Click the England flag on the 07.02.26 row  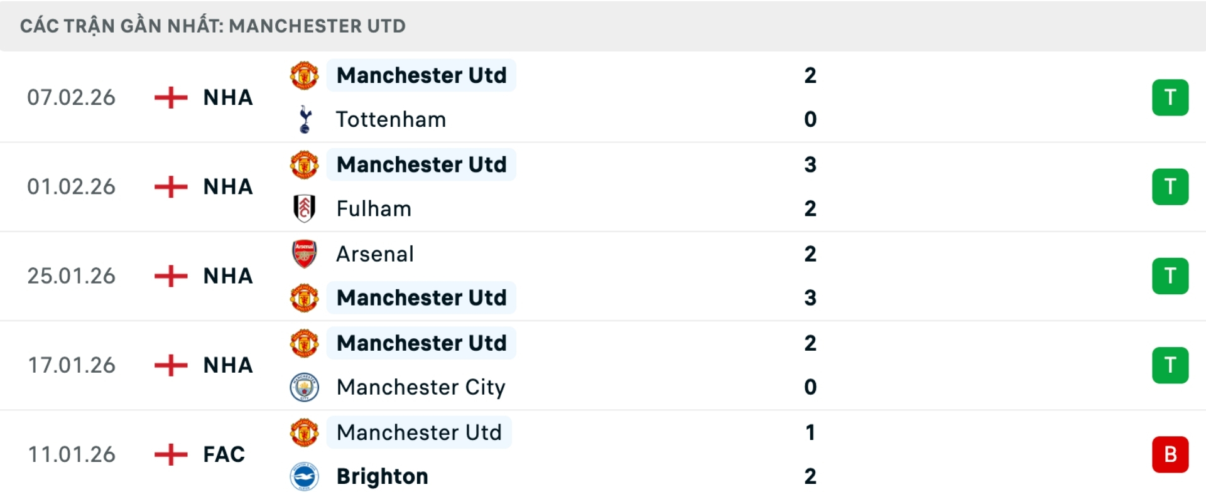[170, 97]
